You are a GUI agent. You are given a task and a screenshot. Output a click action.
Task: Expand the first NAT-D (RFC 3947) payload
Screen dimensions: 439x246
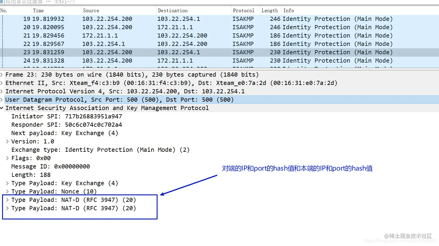click(x=7, y=200)
